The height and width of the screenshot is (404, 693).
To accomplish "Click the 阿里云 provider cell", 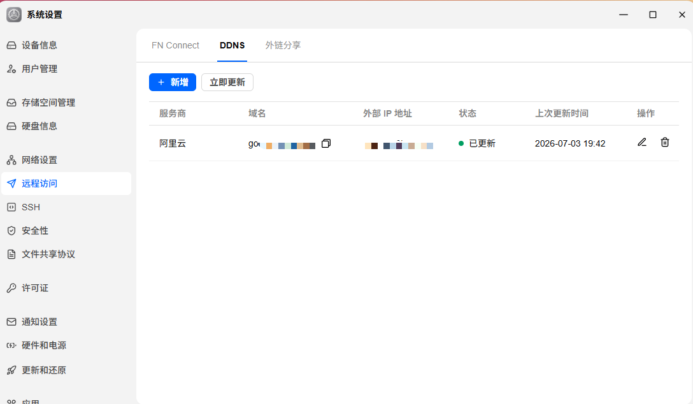I will click(x=173, y=143).
